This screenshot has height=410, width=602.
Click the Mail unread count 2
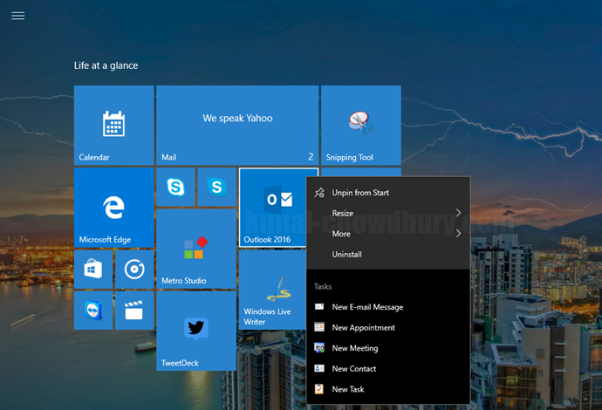(x=311, y=157)
